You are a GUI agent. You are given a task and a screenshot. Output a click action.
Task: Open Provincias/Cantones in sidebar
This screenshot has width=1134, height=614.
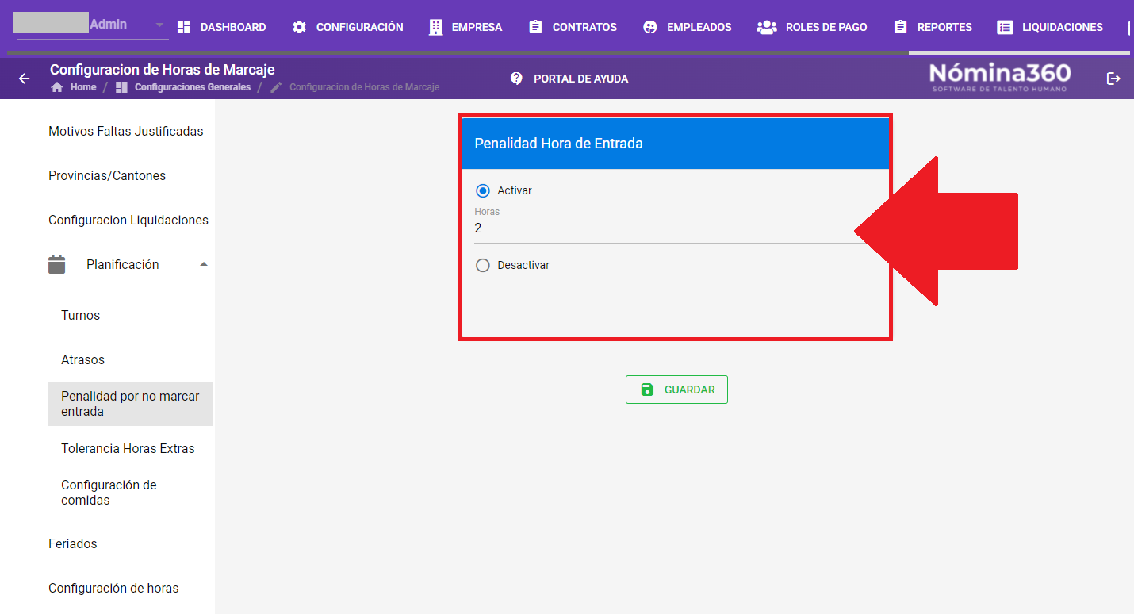tap(107, 175)
